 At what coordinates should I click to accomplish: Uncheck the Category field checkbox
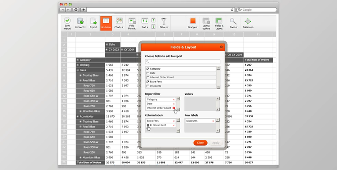tap(148, 69)
